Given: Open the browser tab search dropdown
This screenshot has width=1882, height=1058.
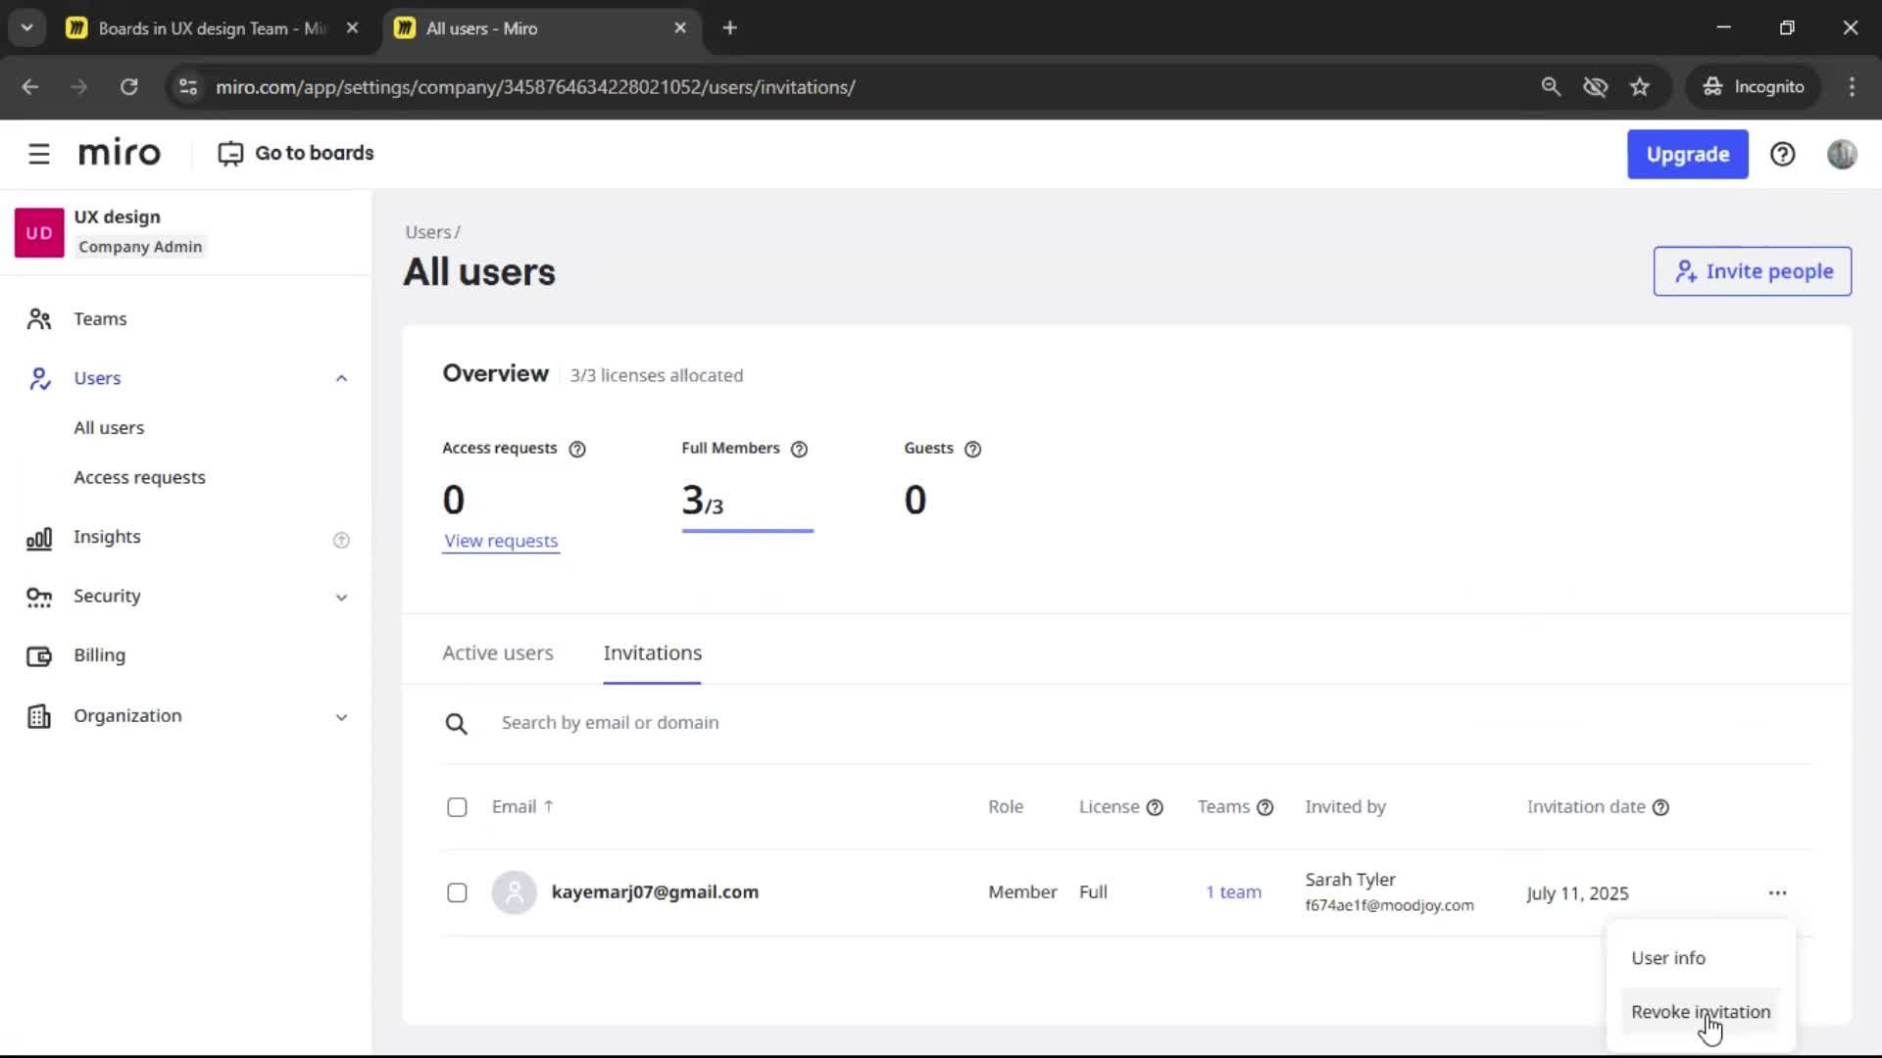Looking at the screenshot, I should coord(27,27).
